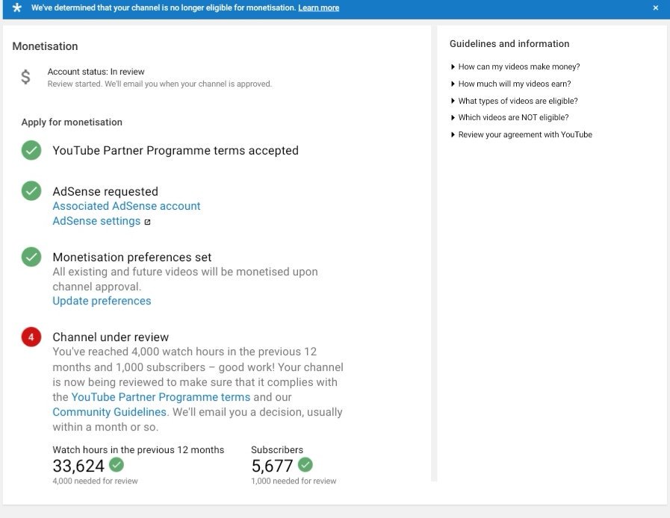Click external link icon after AdSense settings
The image size is (670, 518).
click(147, 222)
